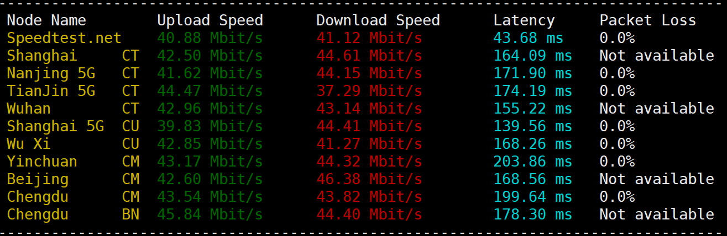Click Beijing CM download speed 46.38 Mbit/s
Screen dimensions: 727x236
[x=369, y=179]
